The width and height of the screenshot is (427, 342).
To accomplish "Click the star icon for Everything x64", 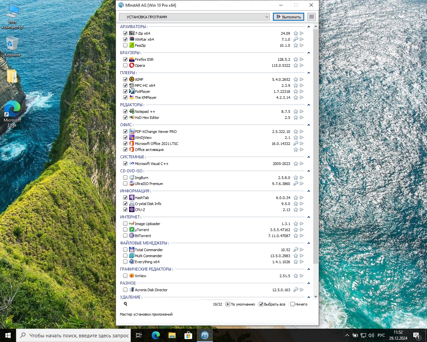I will [296, 262].
